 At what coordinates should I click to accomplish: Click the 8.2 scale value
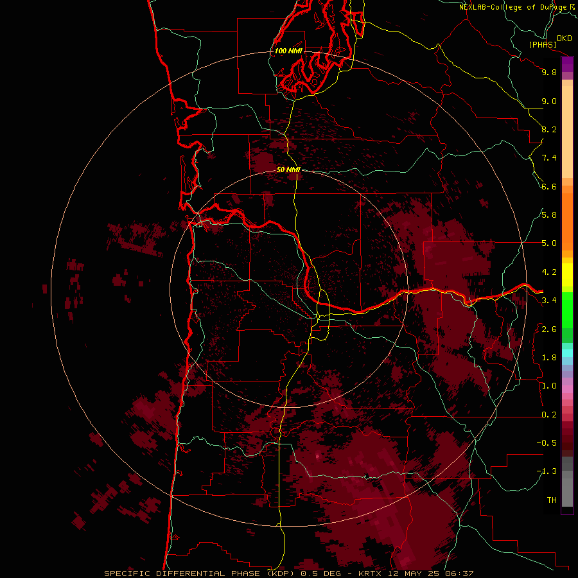[549, 129]
